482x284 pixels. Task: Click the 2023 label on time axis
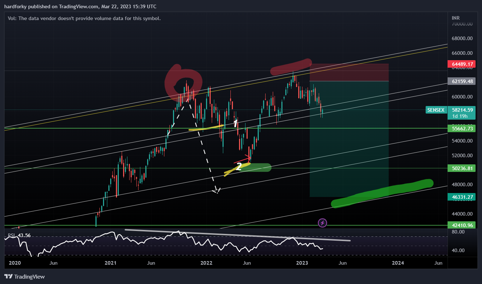click(x=302, y=263)
